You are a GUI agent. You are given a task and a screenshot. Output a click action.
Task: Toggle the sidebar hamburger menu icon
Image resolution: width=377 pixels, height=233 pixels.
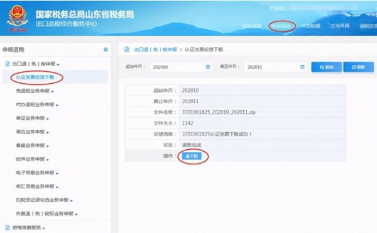pyautogui.click(x=106, y=49)
